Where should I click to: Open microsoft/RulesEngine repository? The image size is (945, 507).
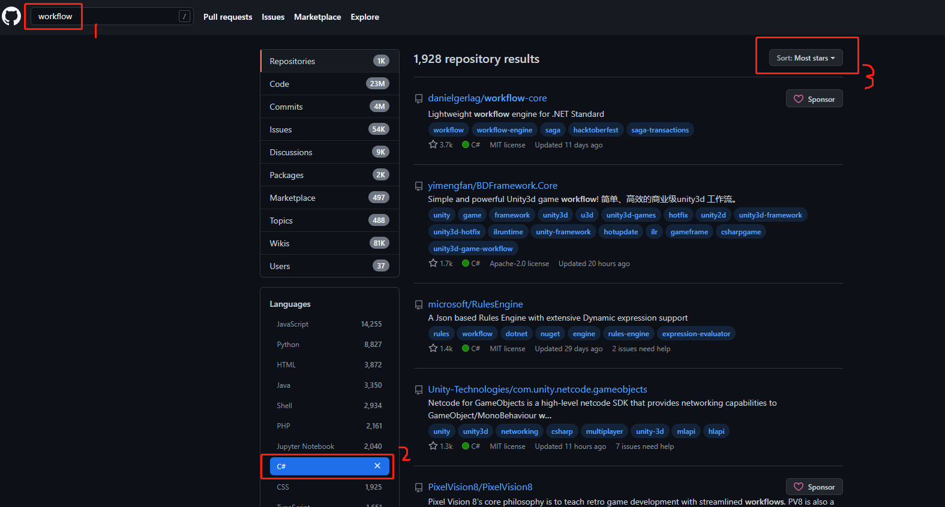point(475,304)
